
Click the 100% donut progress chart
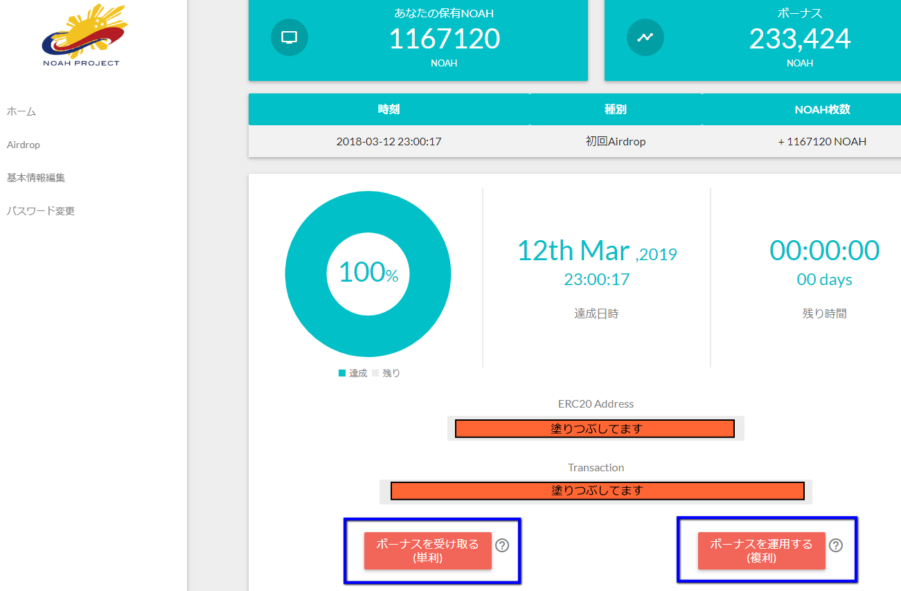(x=368, y=273)
